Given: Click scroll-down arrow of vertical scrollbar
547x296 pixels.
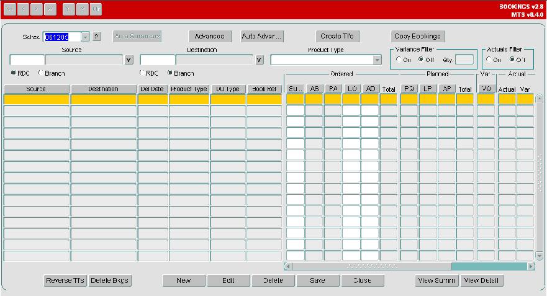Looking at the screenshot, I should tap(540, 257).
